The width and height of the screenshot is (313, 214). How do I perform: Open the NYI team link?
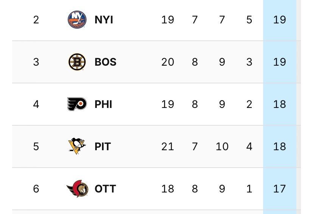pyautogui.click(x=104, y=20)
